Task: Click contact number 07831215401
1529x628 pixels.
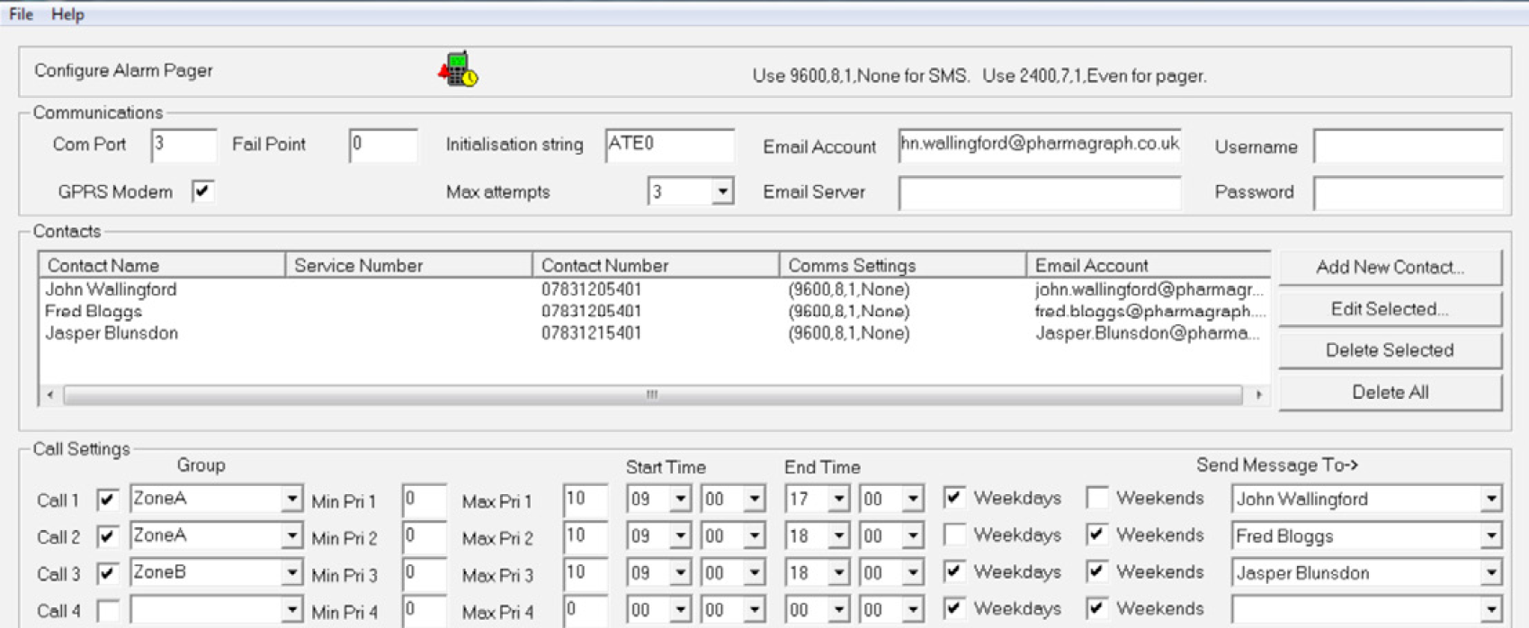Action: coord(592,332)
